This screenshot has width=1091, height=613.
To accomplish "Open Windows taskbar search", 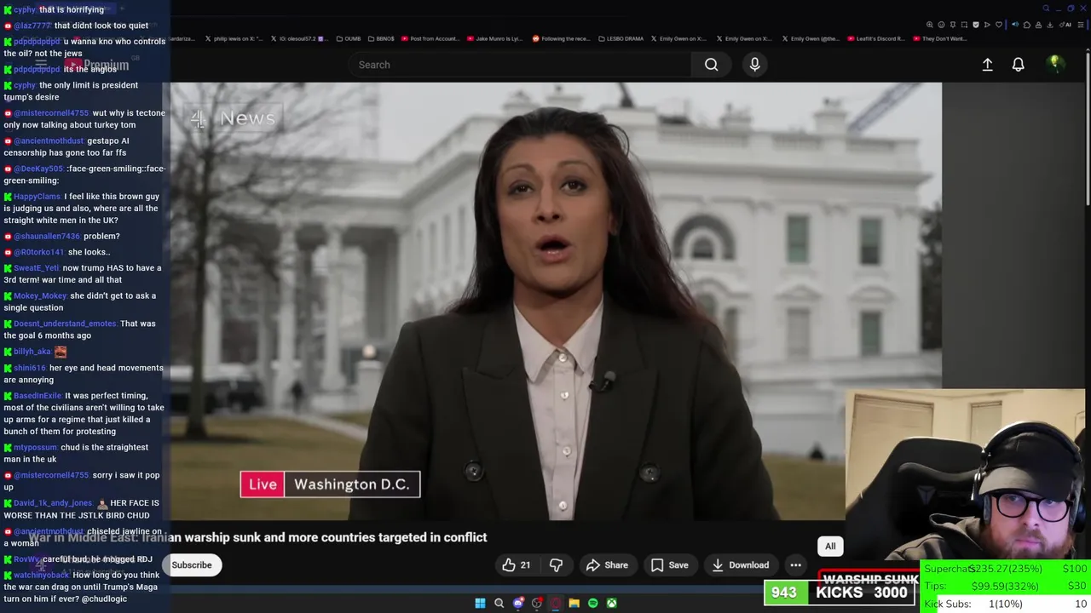I will point(499,603).
